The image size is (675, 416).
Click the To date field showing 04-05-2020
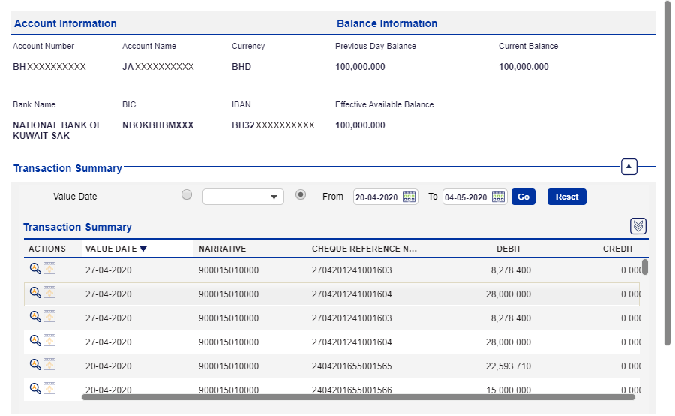466,197
